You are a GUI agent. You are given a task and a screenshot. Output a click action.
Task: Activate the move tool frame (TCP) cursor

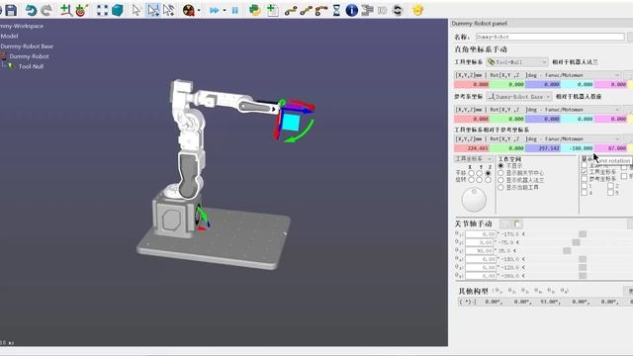(x=169, y=10)
